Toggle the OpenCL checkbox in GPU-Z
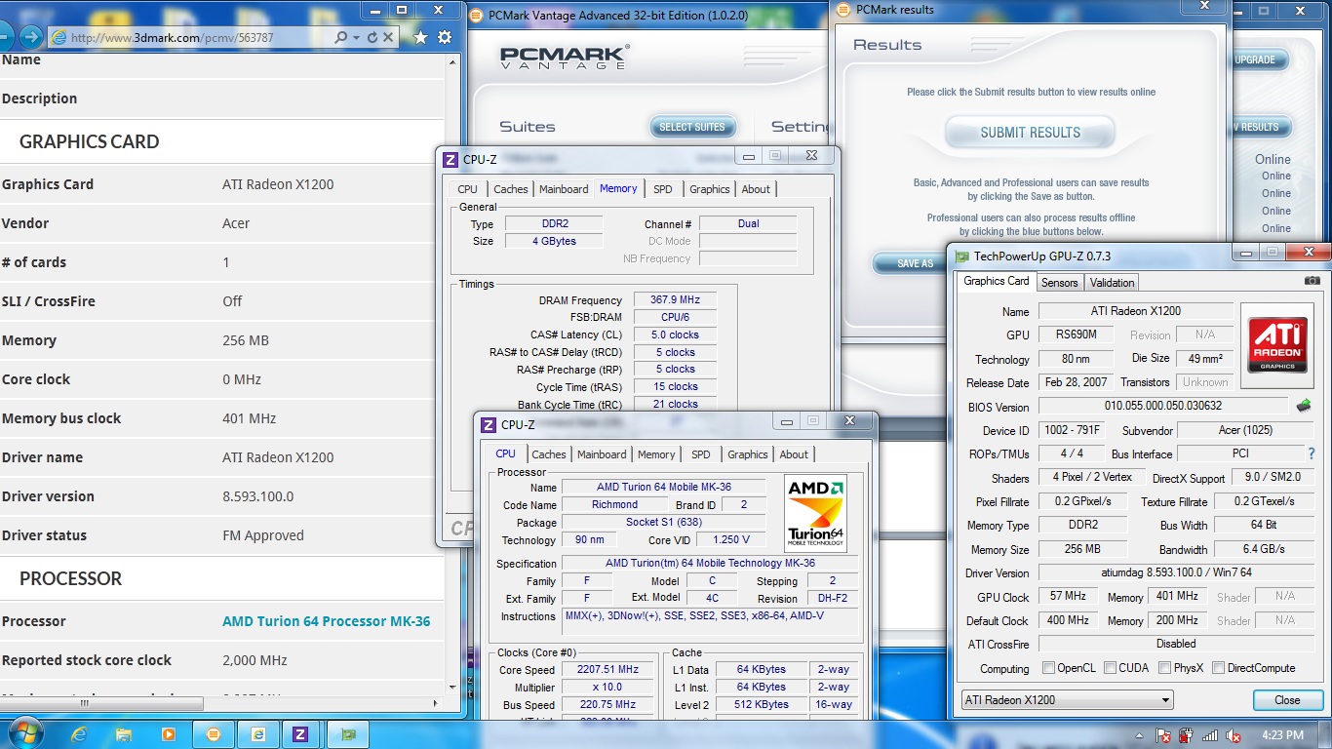Image resolution: width=1332 pixels, height=749 pixels. tap(1048, 668)
